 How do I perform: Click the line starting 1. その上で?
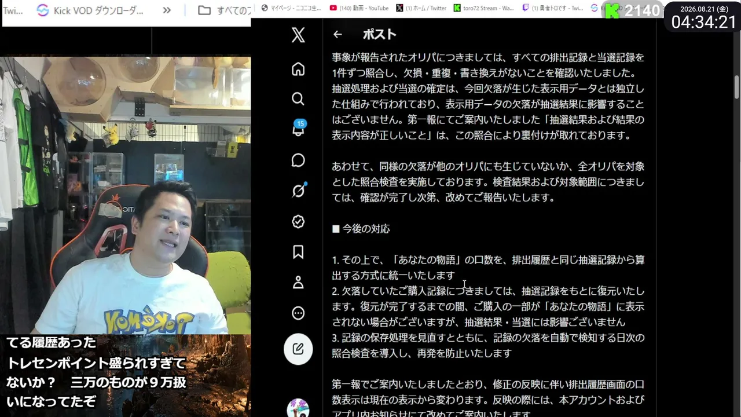488,260
